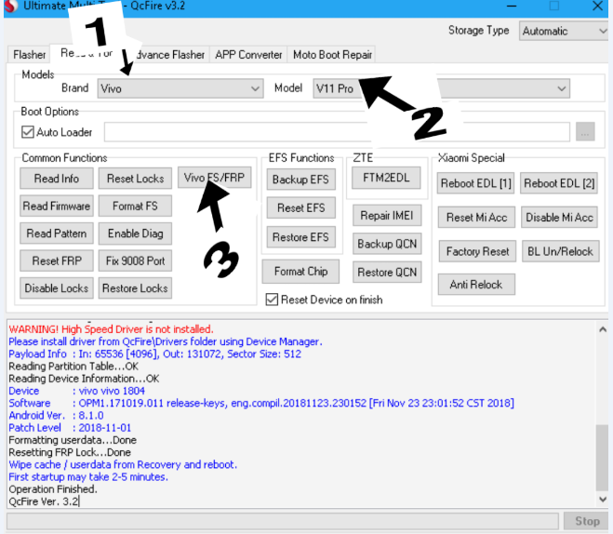Click the QcFire app logo icon

click(10, 6)
